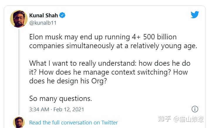Image resolution: width=209 pixels, height=128 pixels.
Task: Click the 3:34 AM time text
Action: pos(39,110)
